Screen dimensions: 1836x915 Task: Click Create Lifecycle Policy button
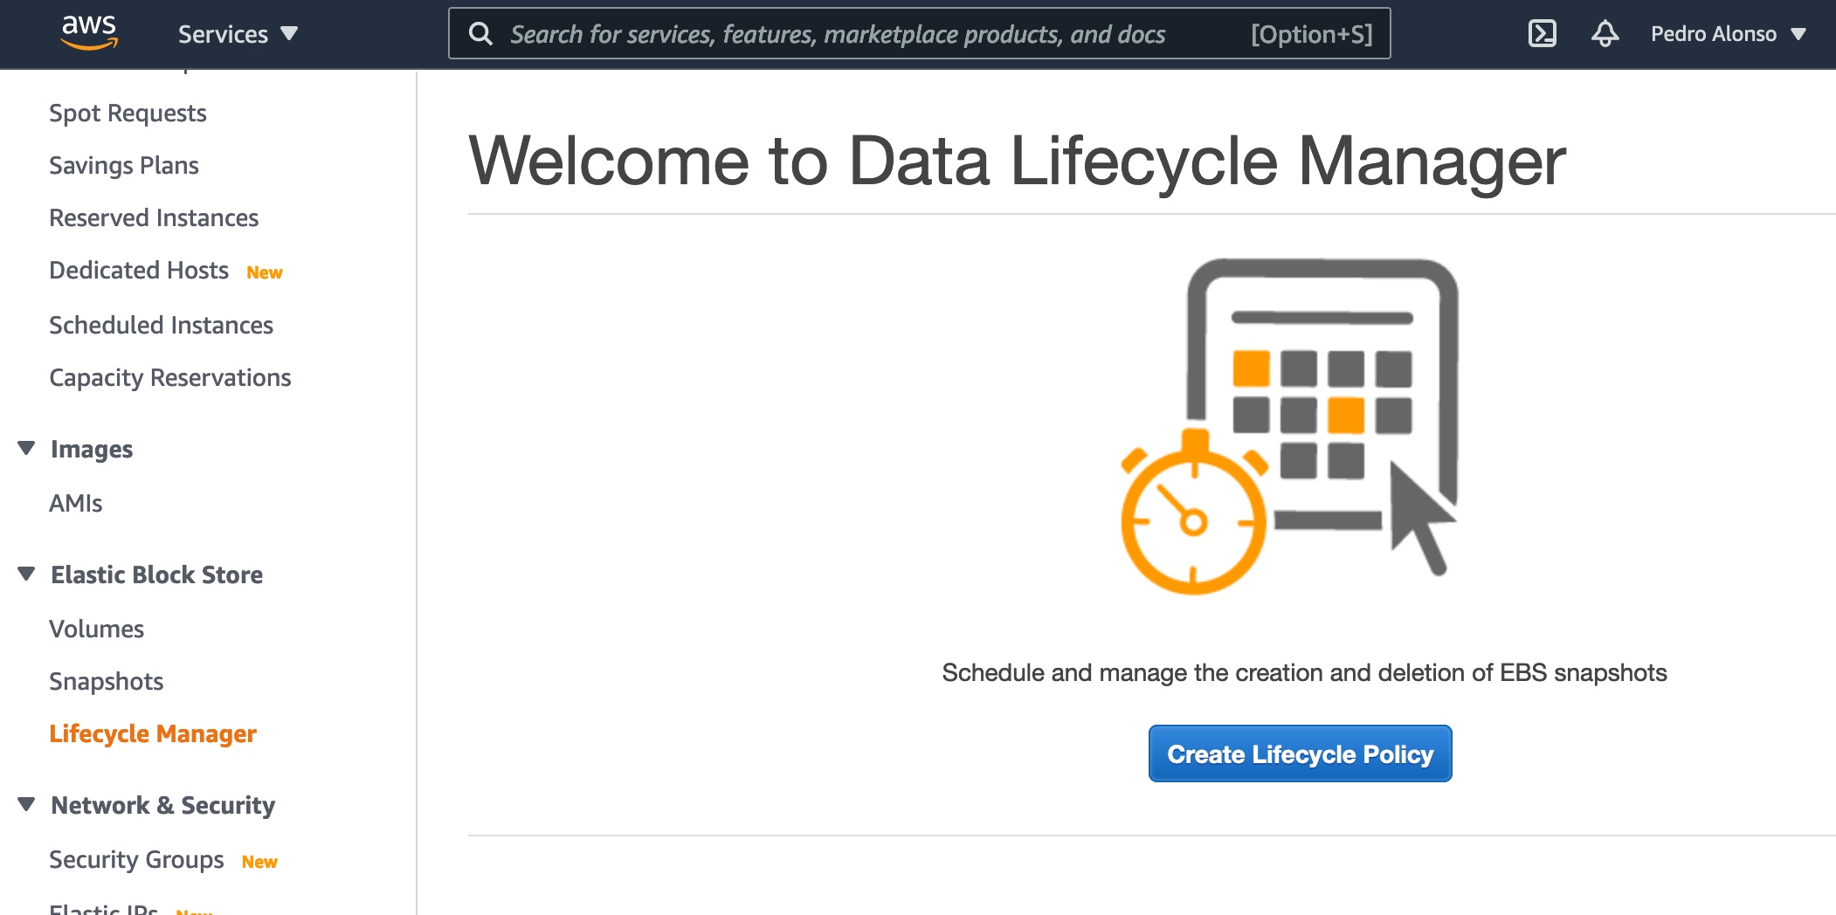pyautogui.click(x=1300, y=753)
